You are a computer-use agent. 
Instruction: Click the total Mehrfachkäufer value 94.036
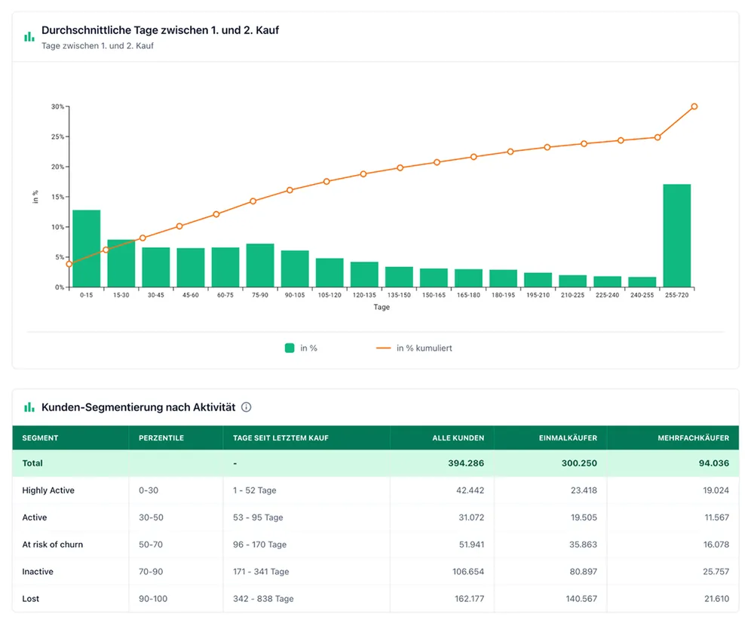714,463
